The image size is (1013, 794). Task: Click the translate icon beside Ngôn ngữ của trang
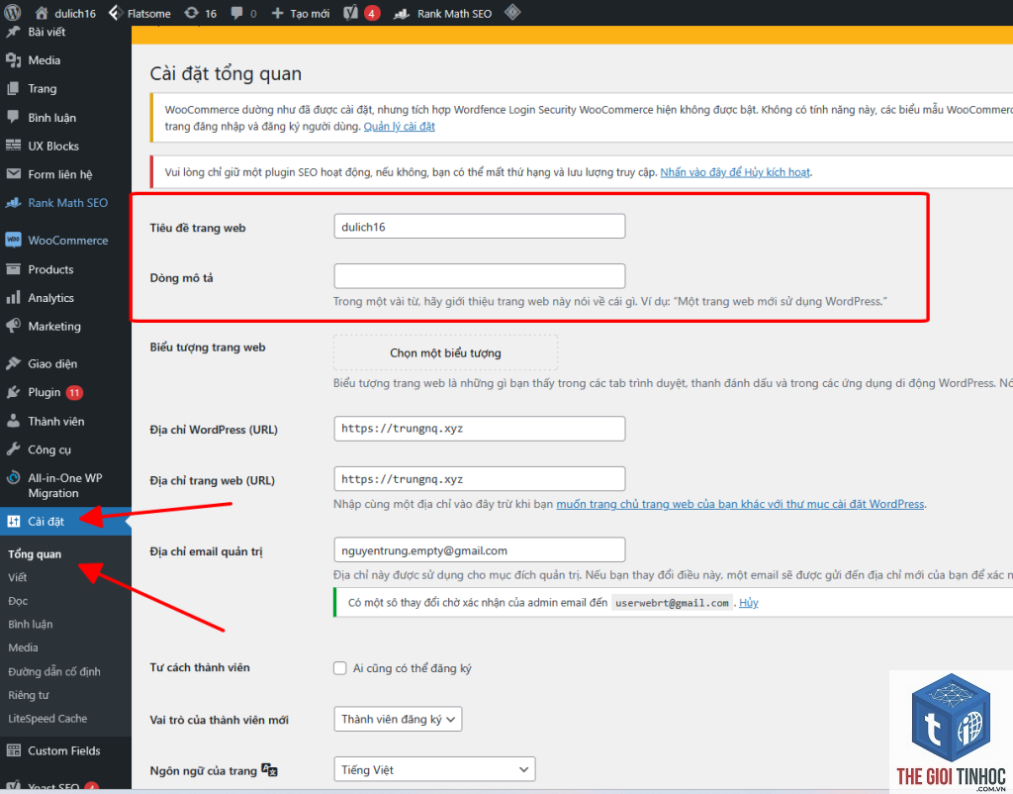(x=269, y=769)
